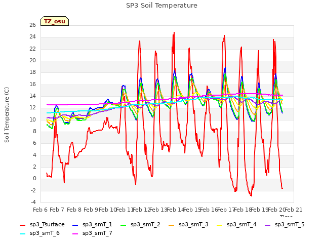Click the Feb 6 x-axis tick label
The image size is (324, 243).
click(40, 210)
